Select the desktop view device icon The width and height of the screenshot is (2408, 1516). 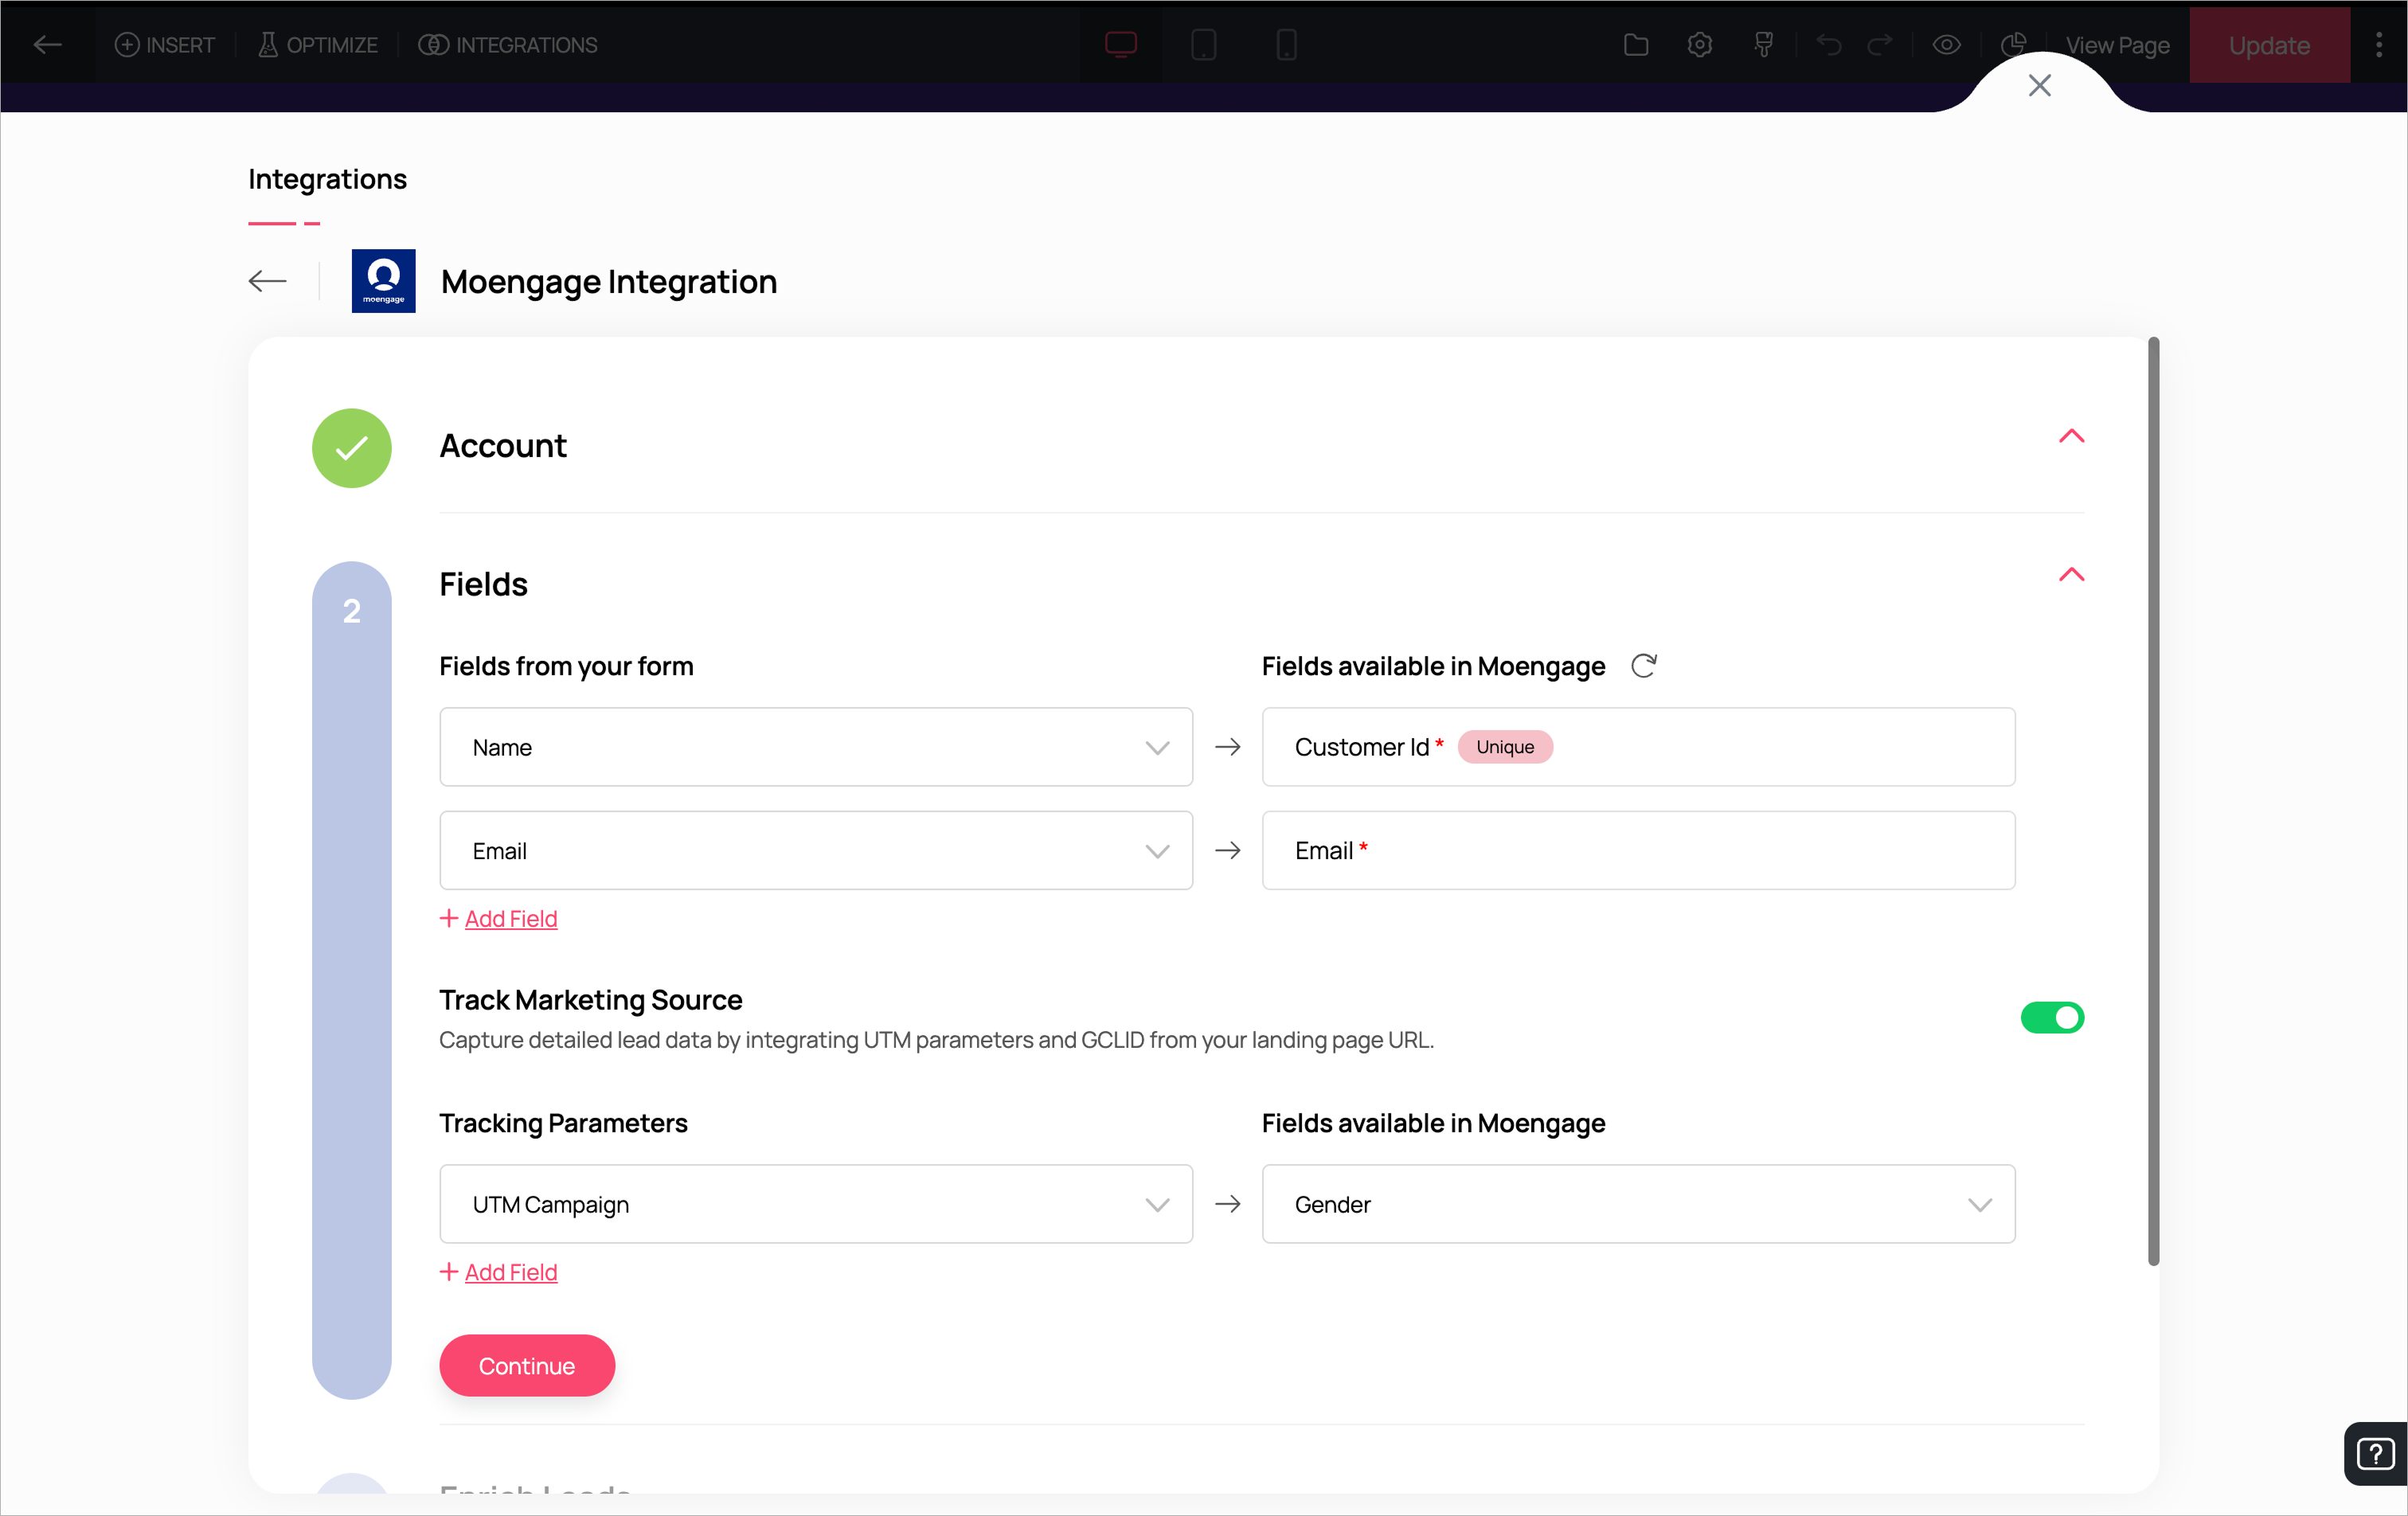[1120, 45]
